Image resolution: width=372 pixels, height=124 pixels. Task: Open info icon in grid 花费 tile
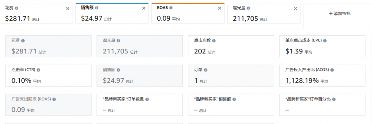pos(23,41)
